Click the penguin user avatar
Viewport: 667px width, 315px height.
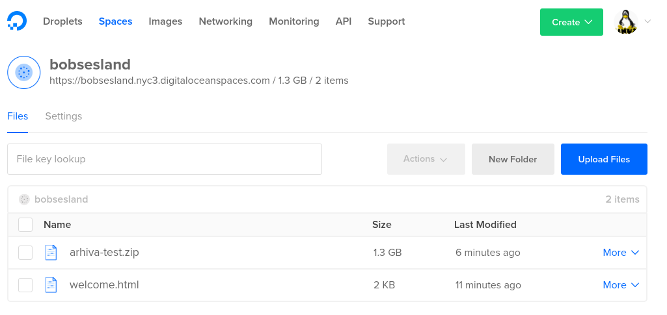click(x=626, y=22)
